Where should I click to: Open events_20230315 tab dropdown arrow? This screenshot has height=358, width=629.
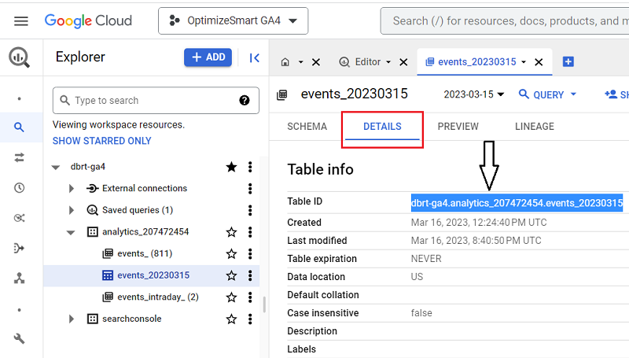524,62
